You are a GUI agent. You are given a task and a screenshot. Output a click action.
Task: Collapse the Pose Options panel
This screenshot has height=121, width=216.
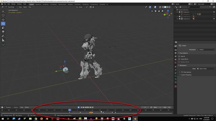click(x=184, y=53)
